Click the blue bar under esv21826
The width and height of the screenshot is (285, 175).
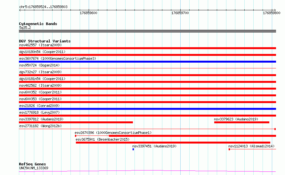click(x=147, y=109)
